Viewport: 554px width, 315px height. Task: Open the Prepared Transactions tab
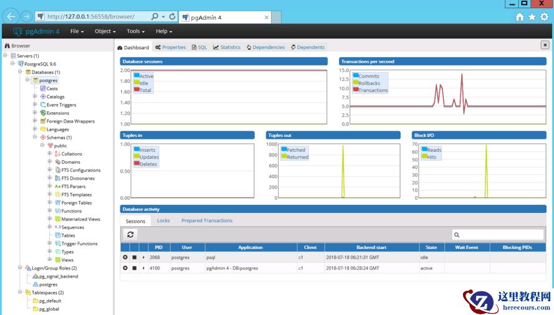(x=207, y=220)
